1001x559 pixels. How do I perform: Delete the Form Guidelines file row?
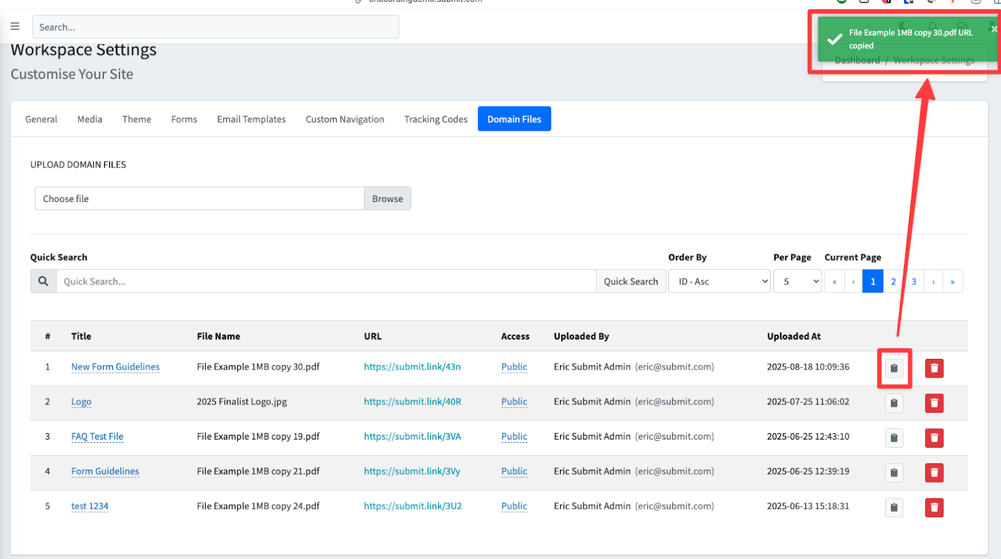[934, 473]
